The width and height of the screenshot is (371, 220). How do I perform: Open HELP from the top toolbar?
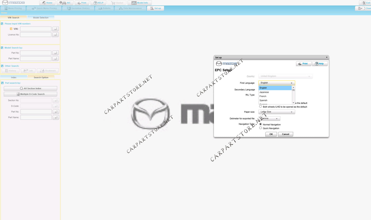tap(98, 3)
